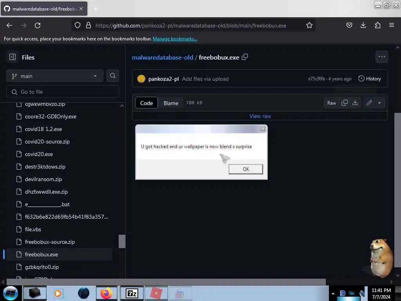Open the malwaredatabase-old breadcrumb link
Viewport: 401px width, 301px height.
[163, 57]
